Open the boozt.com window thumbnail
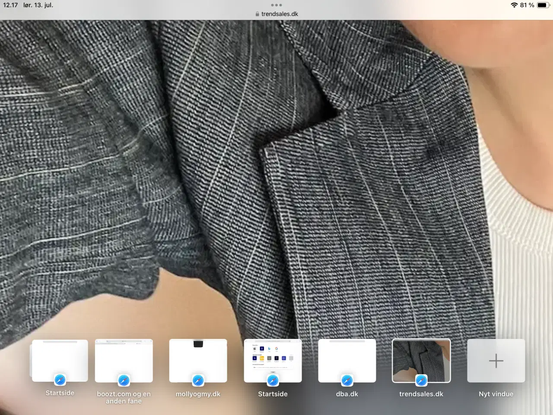The image size is (553, 415). pyautogui.click(x=124, y=361)
